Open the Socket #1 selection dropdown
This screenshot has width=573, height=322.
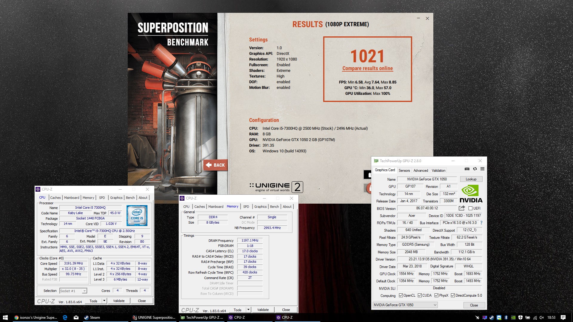click(73, 291)
